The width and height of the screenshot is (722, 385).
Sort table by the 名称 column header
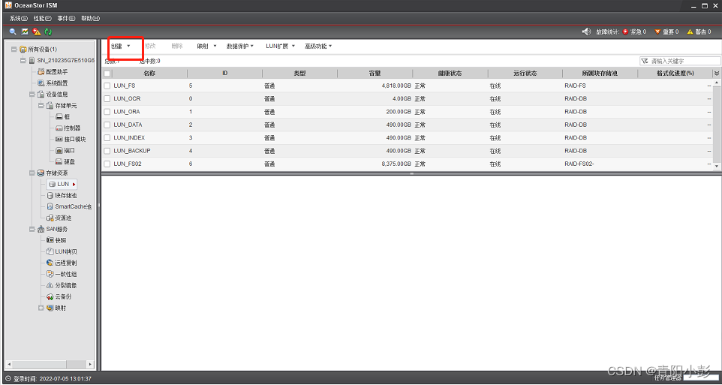click(149, 74)
